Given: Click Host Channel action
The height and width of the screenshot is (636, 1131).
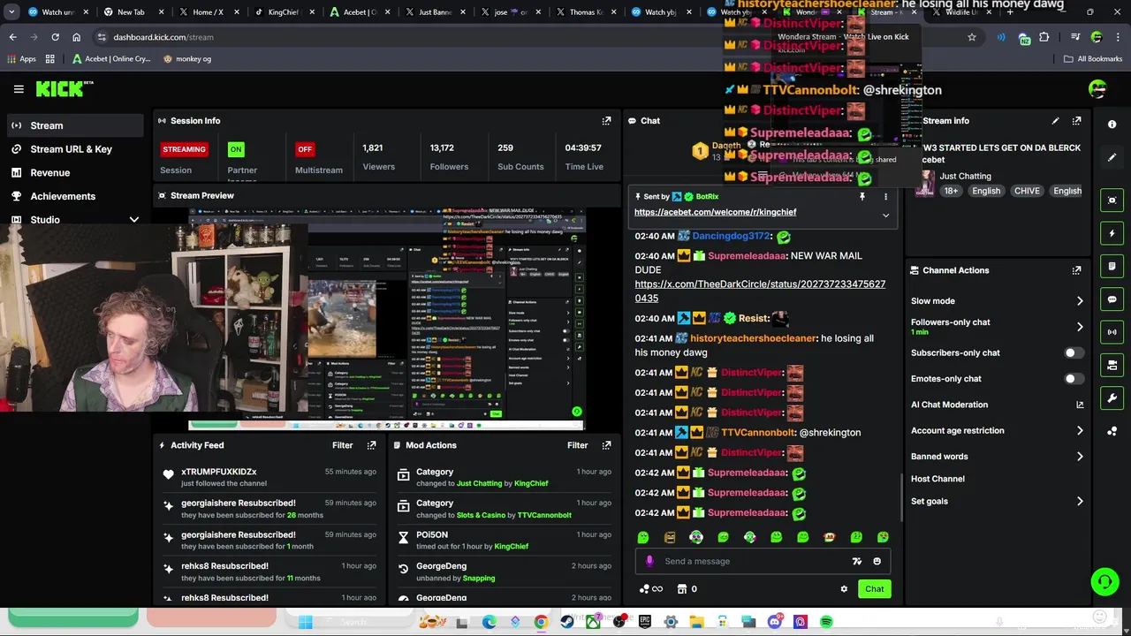Looking at the screenshot, I should (x=937, y=479).
